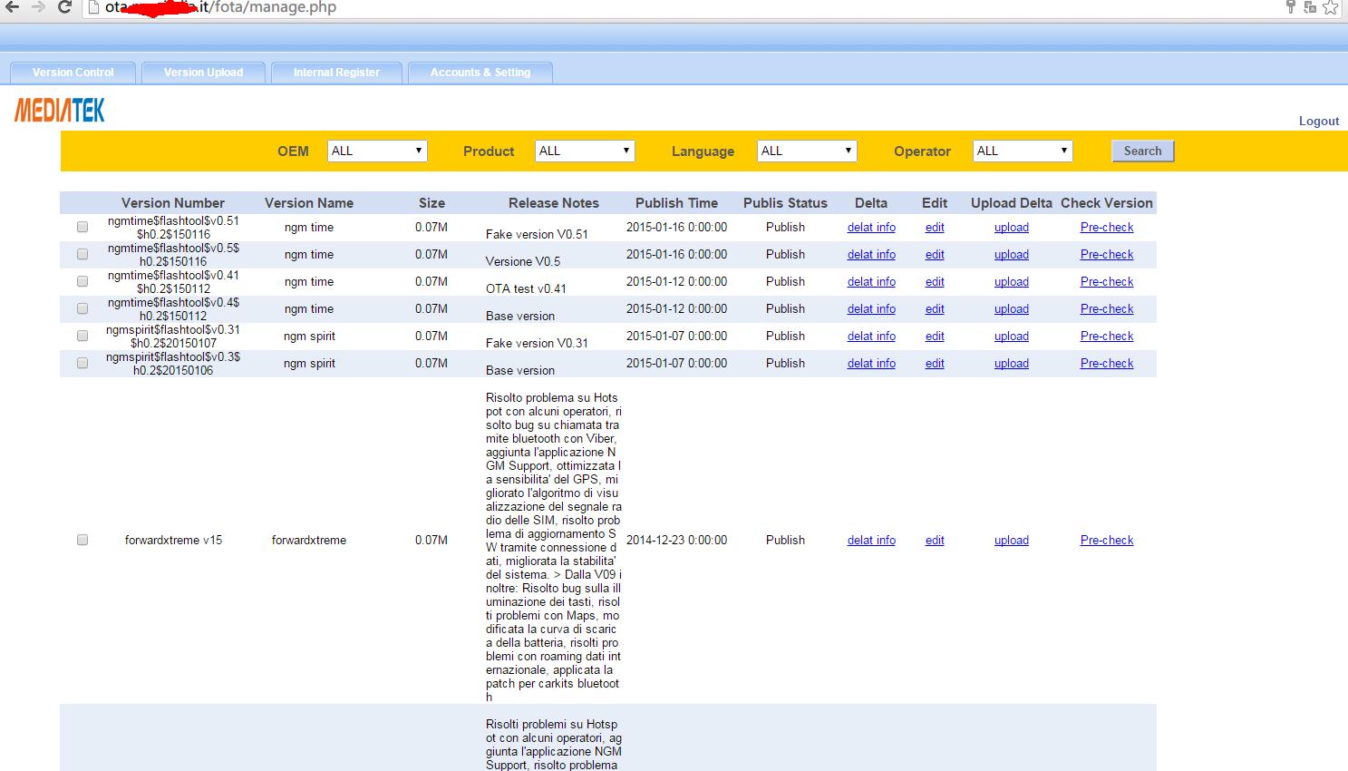Check the OTA test v0.41 row checkbox

coord(82,281)
